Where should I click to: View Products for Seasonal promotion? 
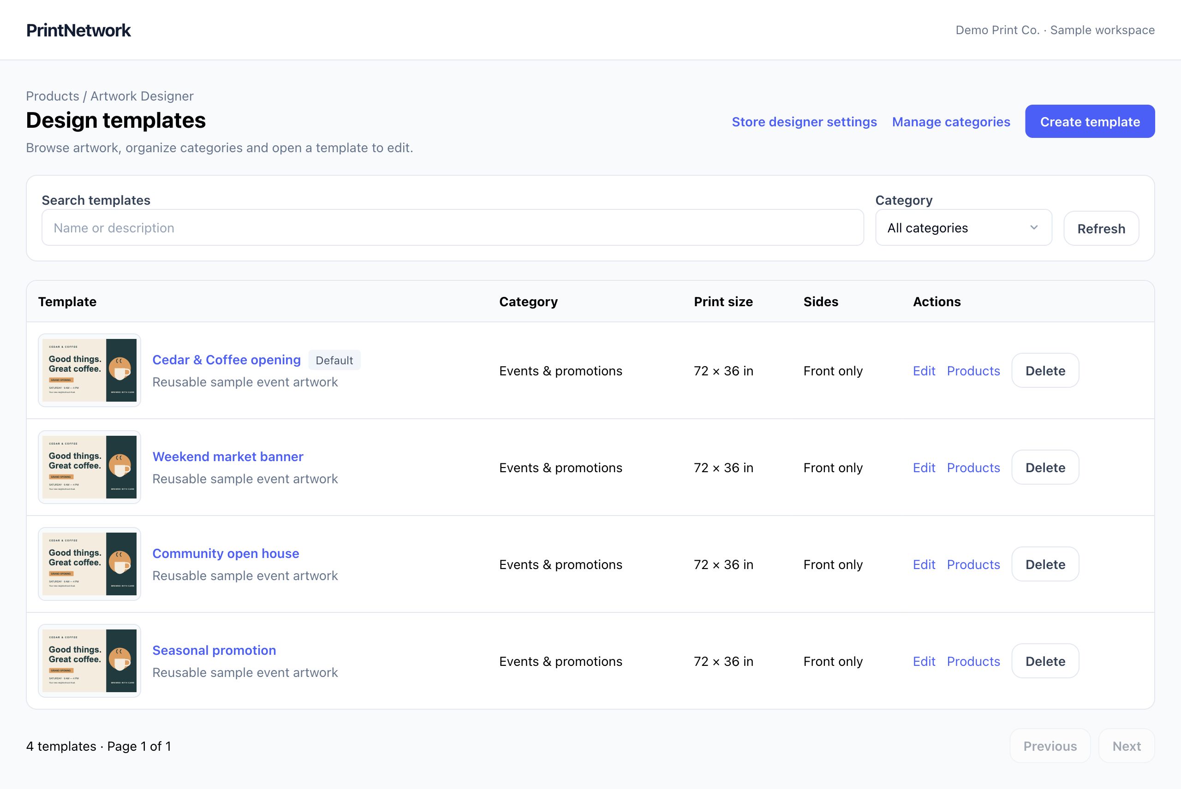973,661
